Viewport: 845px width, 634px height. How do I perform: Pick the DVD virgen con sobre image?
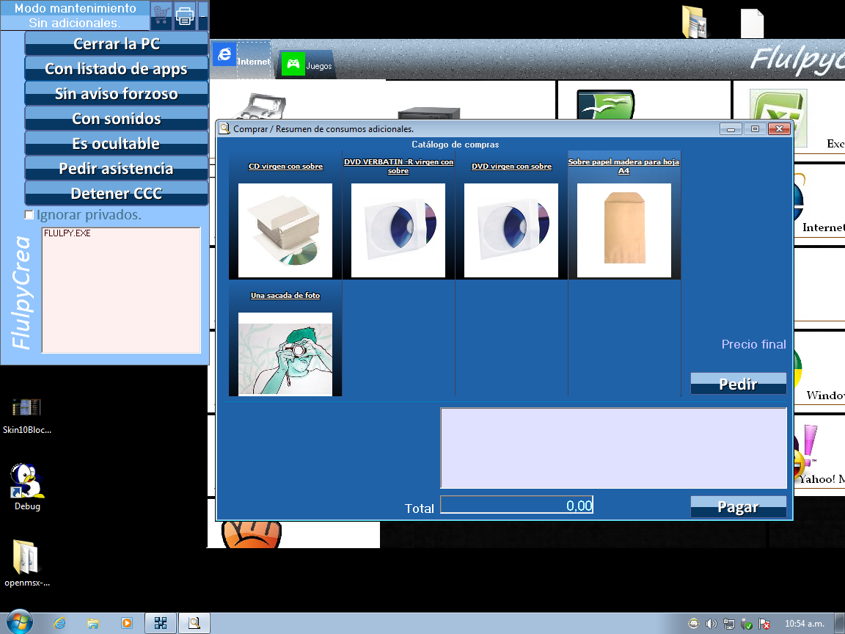coord(511,230)
